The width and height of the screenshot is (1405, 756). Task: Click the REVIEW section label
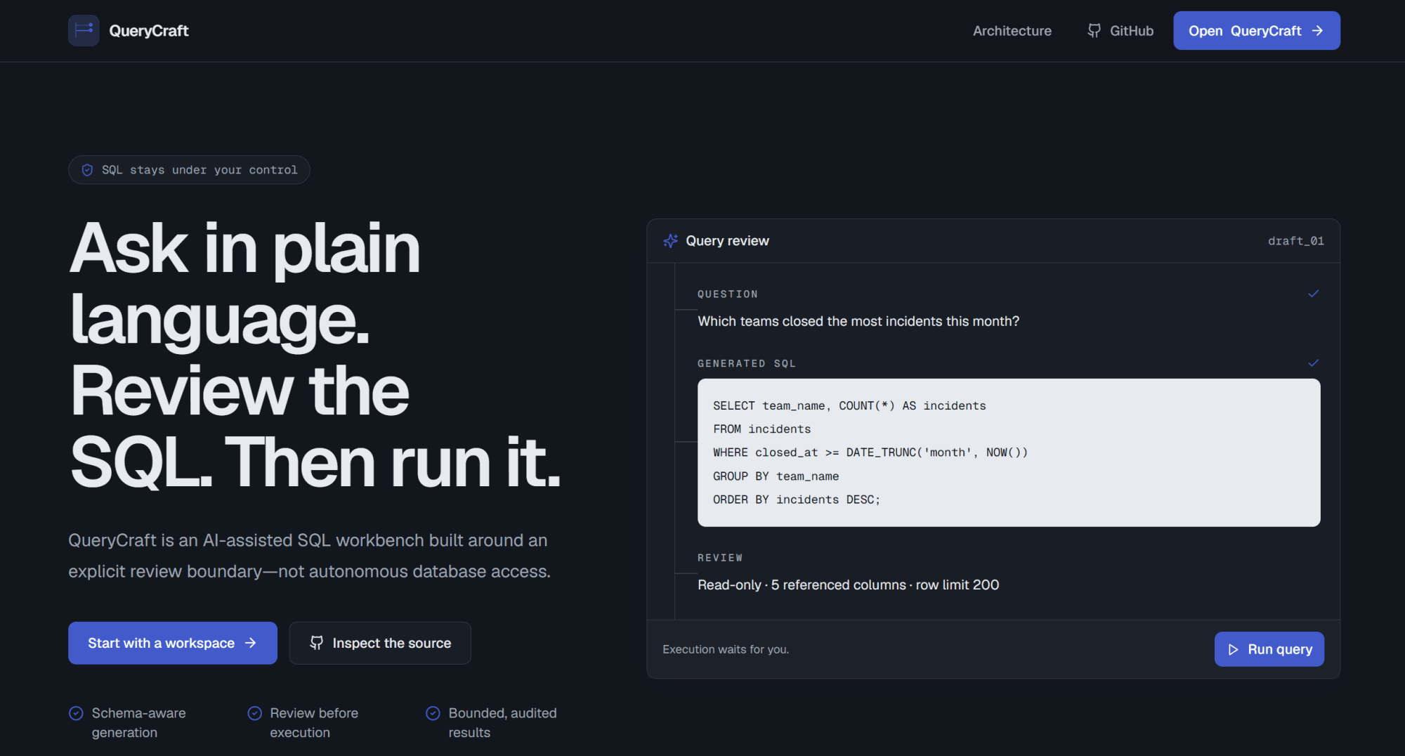click(720, 558)
